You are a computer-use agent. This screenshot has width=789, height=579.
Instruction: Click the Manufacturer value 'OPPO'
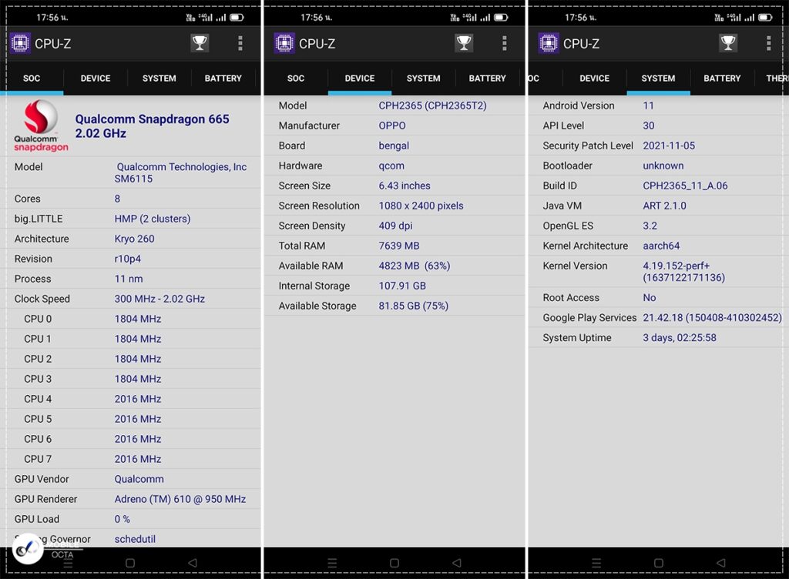[x=392, y=126]
